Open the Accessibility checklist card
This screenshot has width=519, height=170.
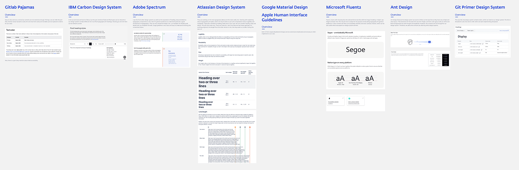click(x=336, y=101)
